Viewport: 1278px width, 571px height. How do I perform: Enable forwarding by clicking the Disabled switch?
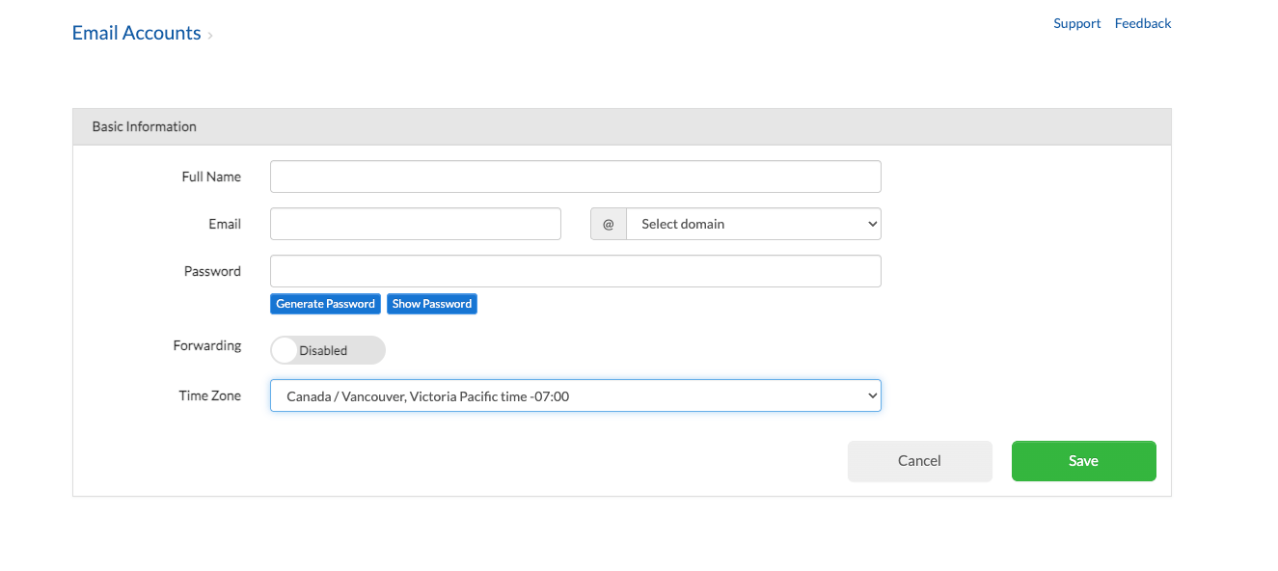click(284, 349)
